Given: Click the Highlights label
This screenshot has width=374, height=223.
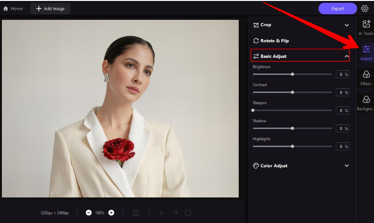Looking at the screenshot, I should coord(262,139).
